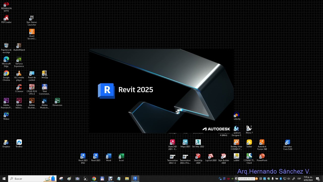The height and width of the screenshot is (182, 323).
Task: Open the Papelera de reciclaje icon
Action: (x=6, y=48)
